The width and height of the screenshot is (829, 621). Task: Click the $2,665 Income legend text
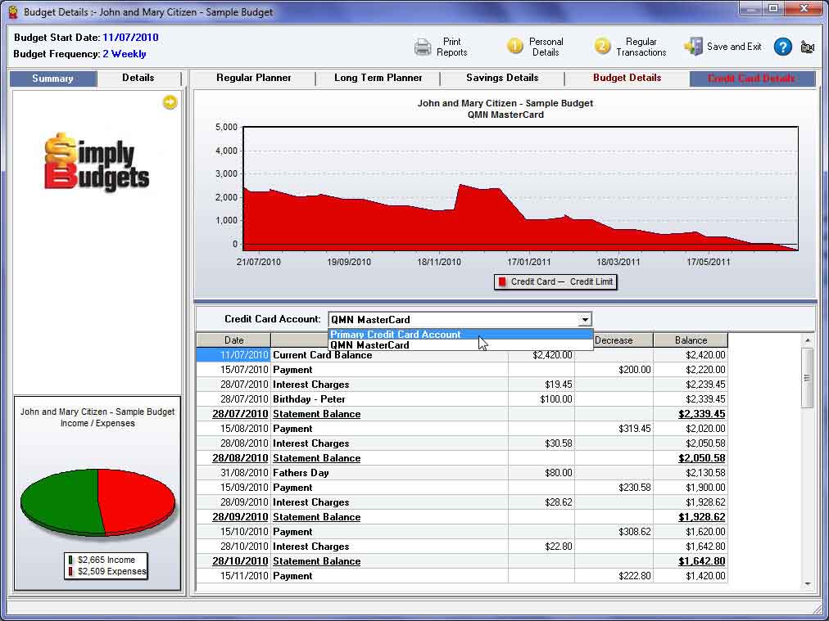click(x=106, y=560)
